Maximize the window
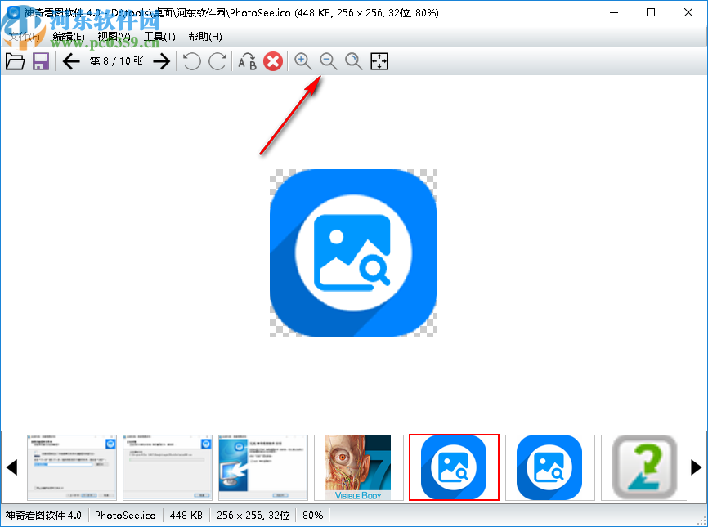 (651, 12)
